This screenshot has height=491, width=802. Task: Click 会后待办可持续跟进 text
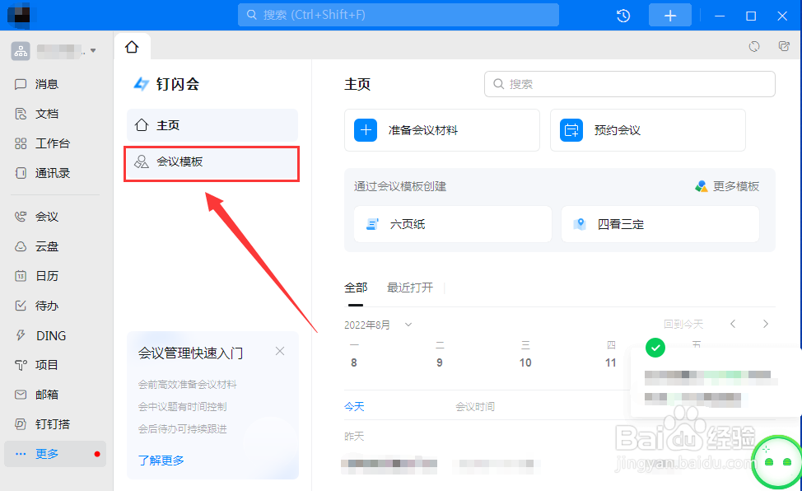(182, 428)
